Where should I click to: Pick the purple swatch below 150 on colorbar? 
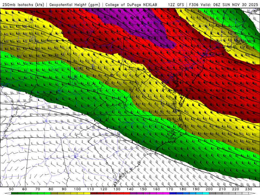pos(140,193)
